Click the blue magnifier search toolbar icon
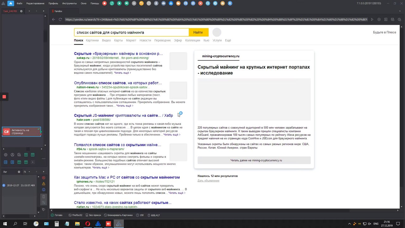Screen dimensions: 405x228 208,3
